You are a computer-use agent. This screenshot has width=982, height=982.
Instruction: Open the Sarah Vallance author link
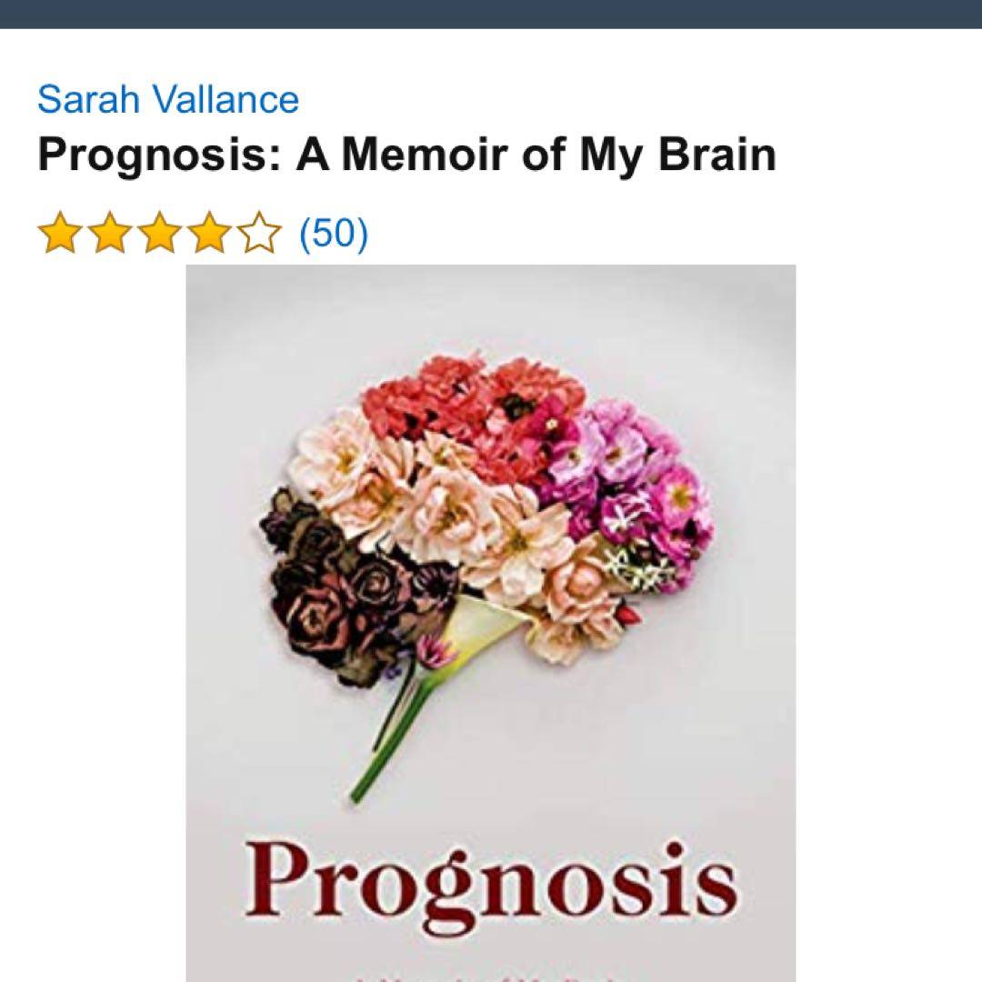pos(168,99)
